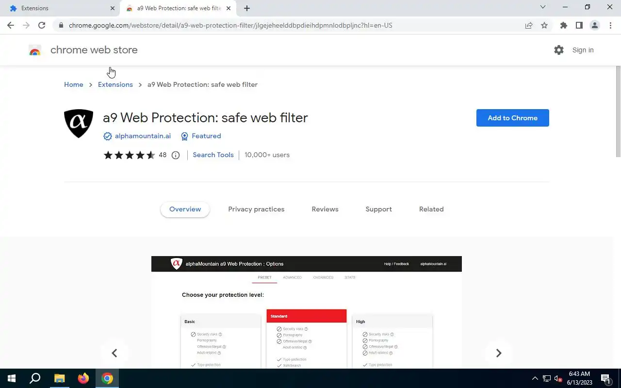Click Add to Chrome button

pos(512,118)
